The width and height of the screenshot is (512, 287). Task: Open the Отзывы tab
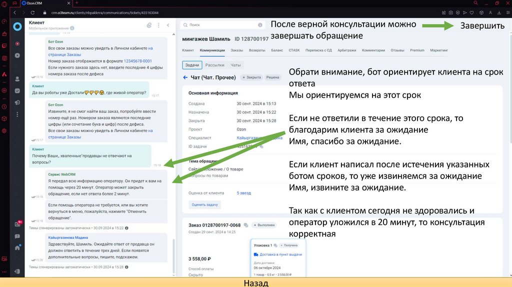(x=397, y=50)
